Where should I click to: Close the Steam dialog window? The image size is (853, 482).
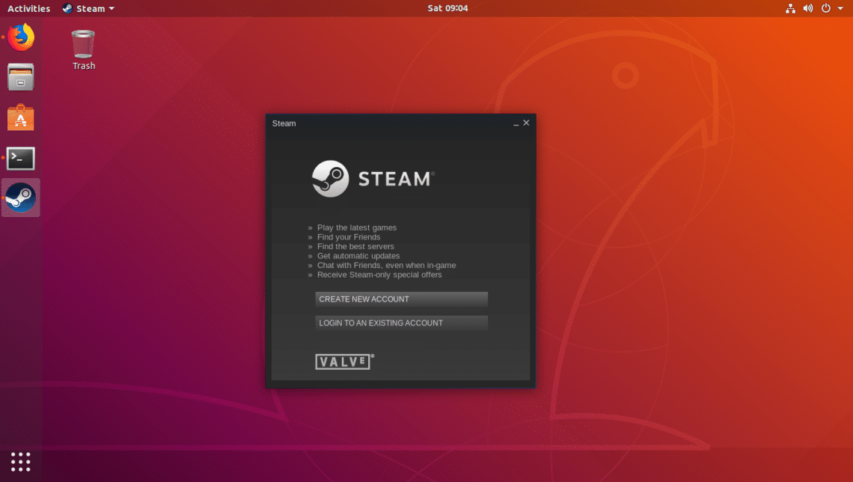point(526,123)
